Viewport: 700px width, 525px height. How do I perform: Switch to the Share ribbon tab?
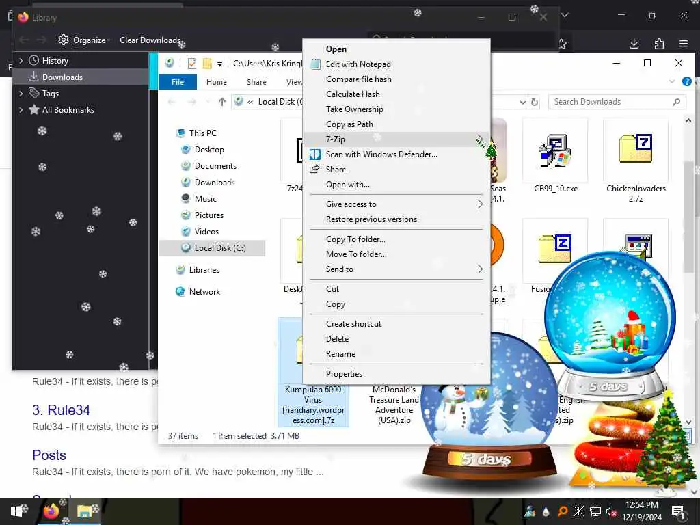[257, 82]
